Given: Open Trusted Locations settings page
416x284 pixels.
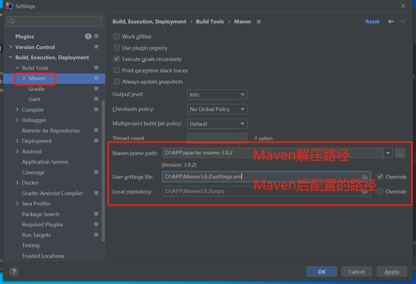Looking at the screenshot, I should click(x=43, y=256).
